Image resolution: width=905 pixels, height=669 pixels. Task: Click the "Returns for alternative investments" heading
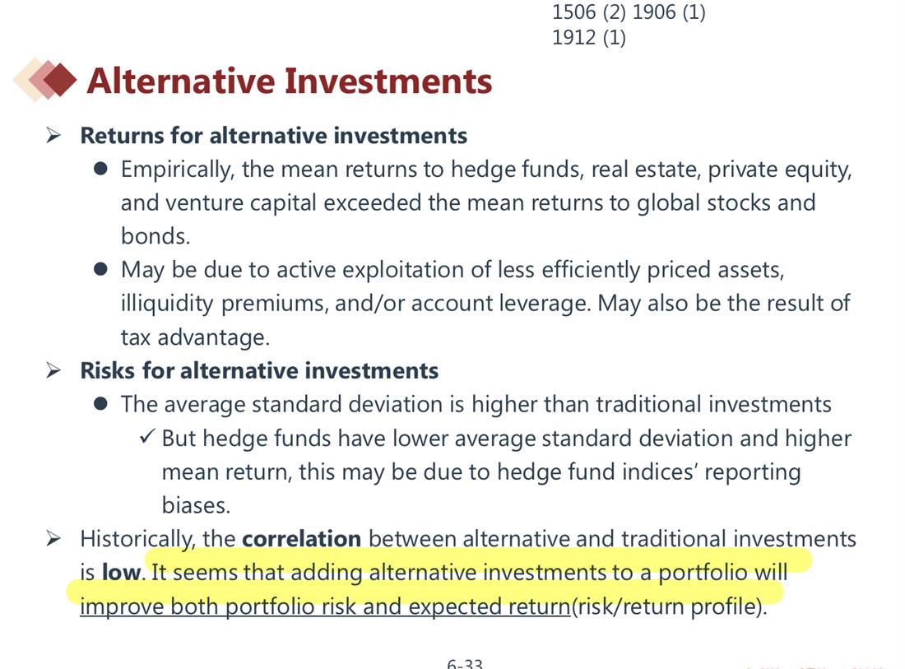tap(274, 136)
